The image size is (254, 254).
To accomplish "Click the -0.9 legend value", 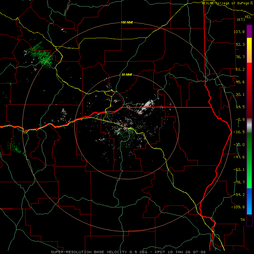I will (240, 119).
